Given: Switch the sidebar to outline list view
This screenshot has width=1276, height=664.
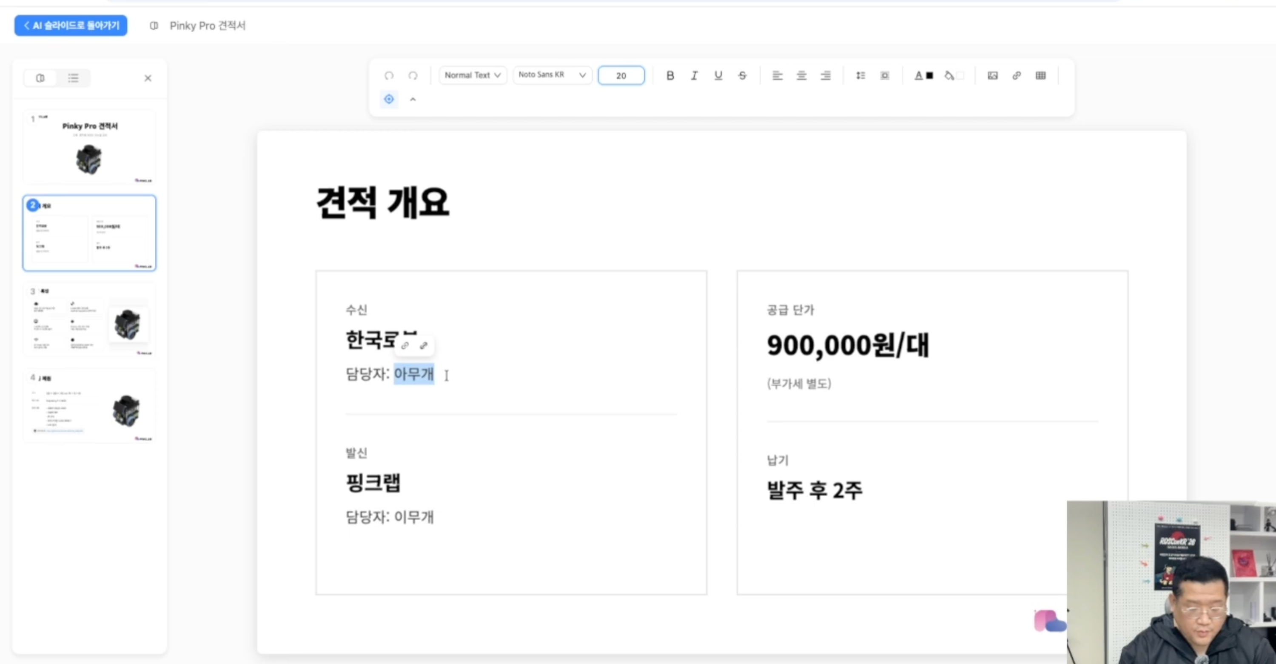Looking at the screenshot, I should [73, 78].
